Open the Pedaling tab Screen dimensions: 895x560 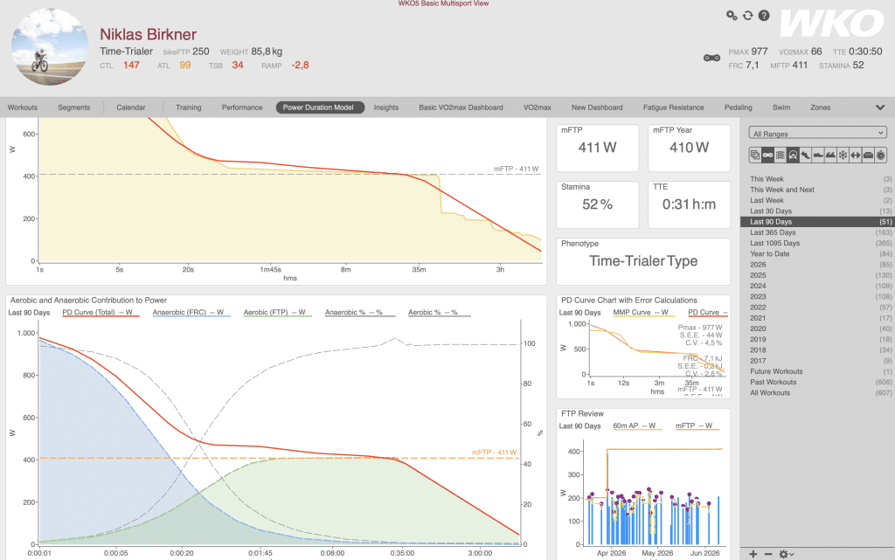pyautogui.click(x=738, y=107)
